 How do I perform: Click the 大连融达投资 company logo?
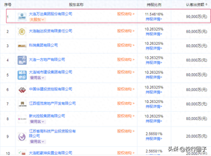click(x=22, y=32)
